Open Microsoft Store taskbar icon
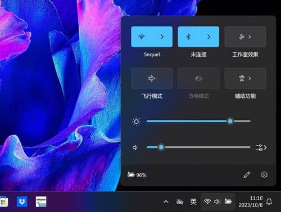Screen dimensions: 281x212 [4, 202]
